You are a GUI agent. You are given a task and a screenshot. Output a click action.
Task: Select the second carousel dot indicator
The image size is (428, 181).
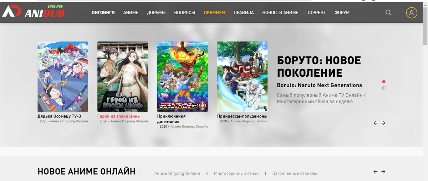click(384, 88)
